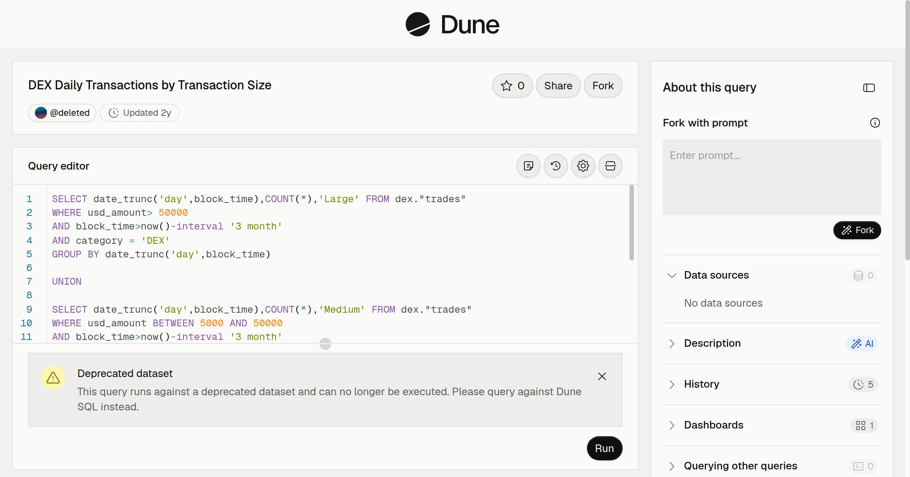Expand the Dashboards section
The image size is (910, 477).
click(672, 425)
